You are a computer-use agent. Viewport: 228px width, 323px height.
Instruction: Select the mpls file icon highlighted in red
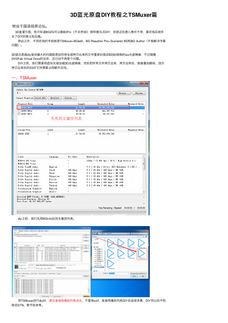pos(142,254)
